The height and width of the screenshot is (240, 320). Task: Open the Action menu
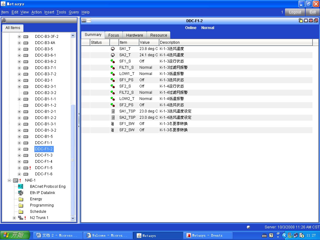click(x=36, y=12)
